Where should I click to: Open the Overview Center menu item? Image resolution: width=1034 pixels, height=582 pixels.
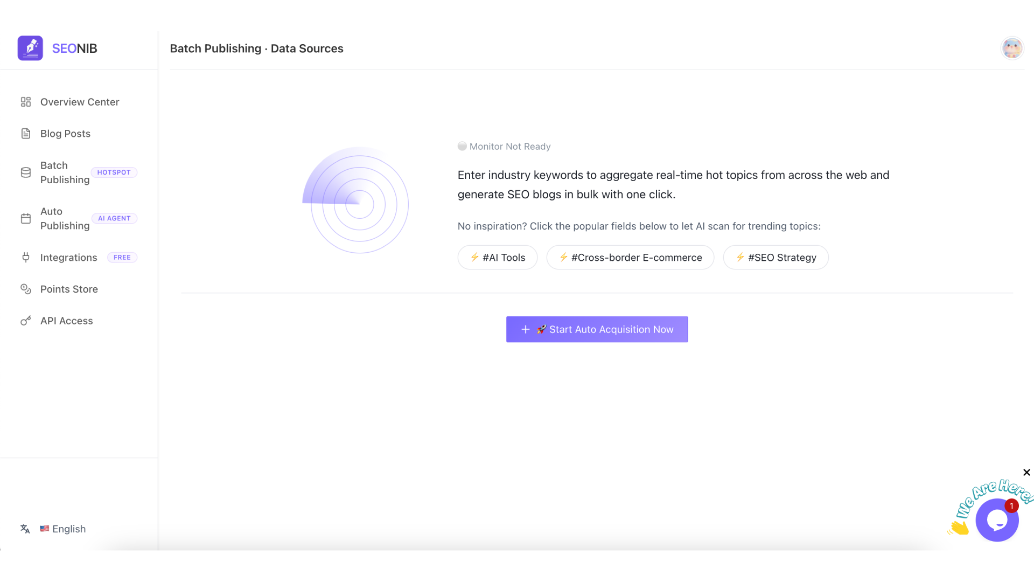(x=80, y=102)
